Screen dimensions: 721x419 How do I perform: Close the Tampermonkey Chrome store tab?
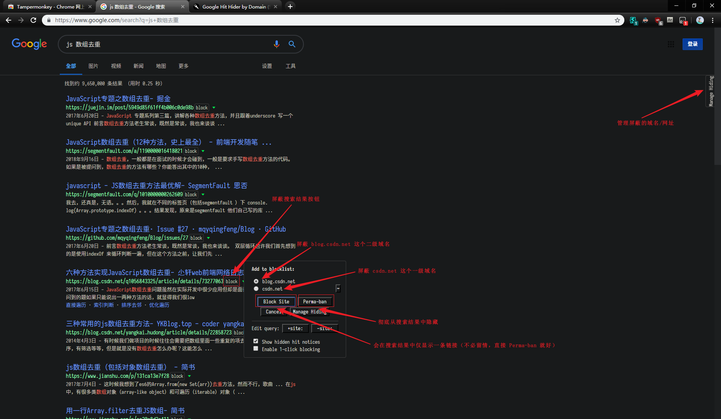tap(90, 7)
